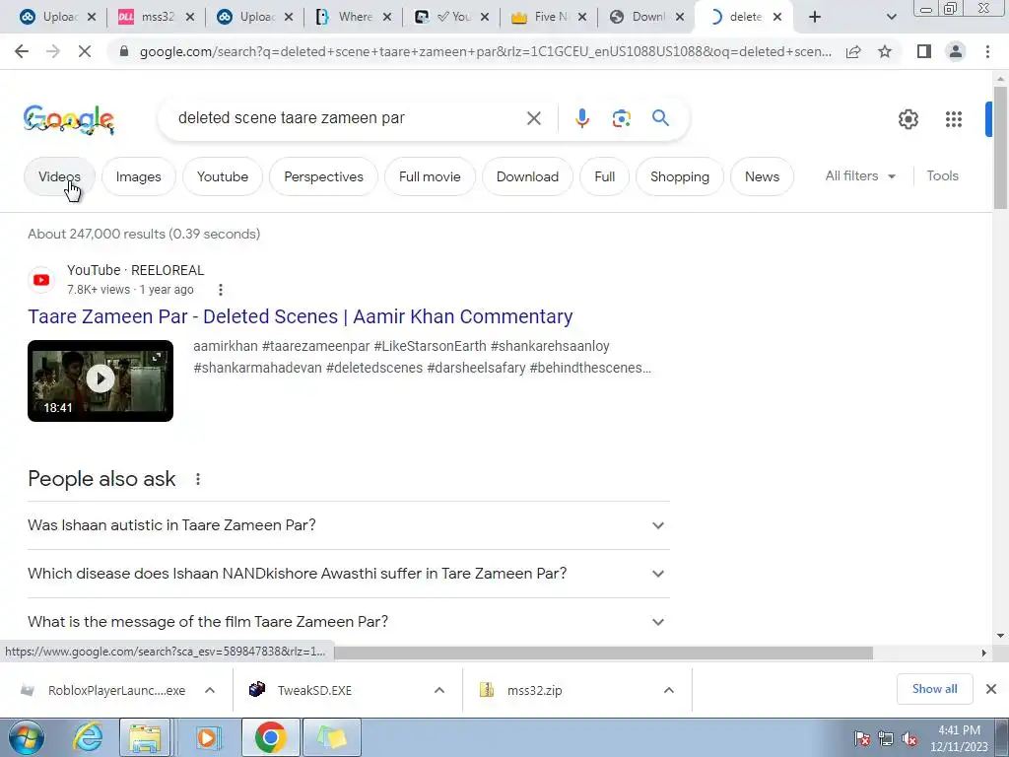Select the Full movie filter chip
The image size is (1009, 757).
pos(430,176)
